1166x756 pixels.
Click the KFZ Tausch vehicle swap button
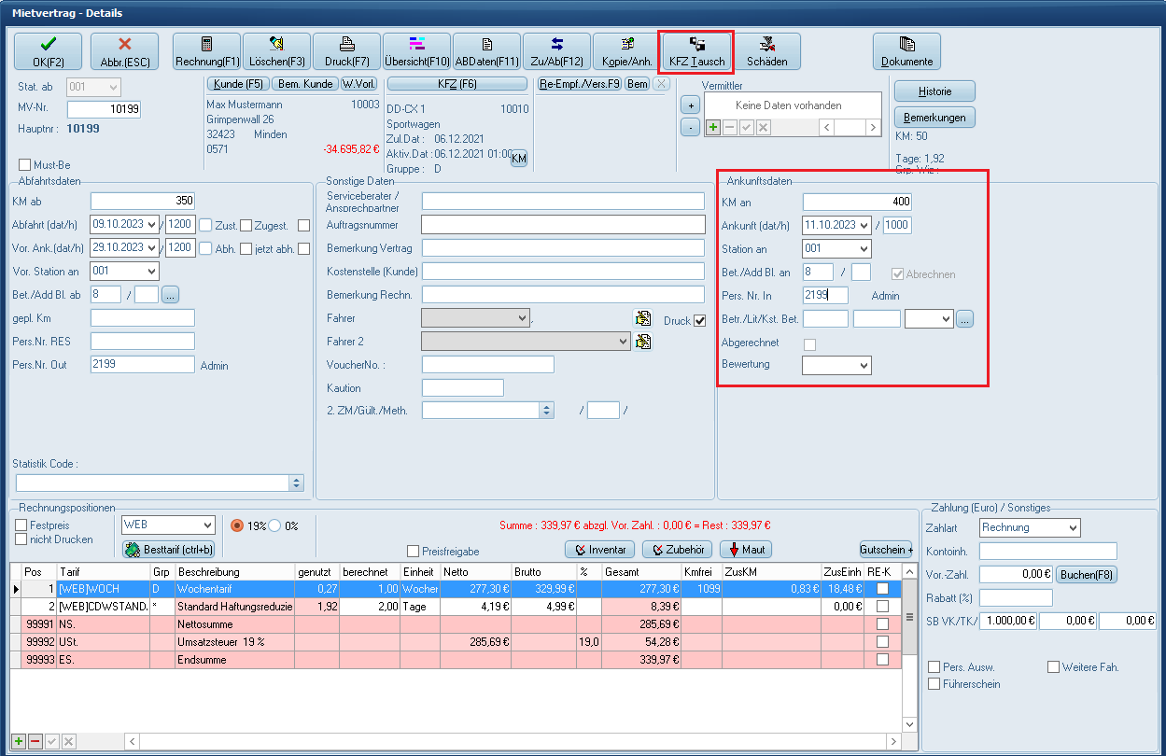coord(696,51)
